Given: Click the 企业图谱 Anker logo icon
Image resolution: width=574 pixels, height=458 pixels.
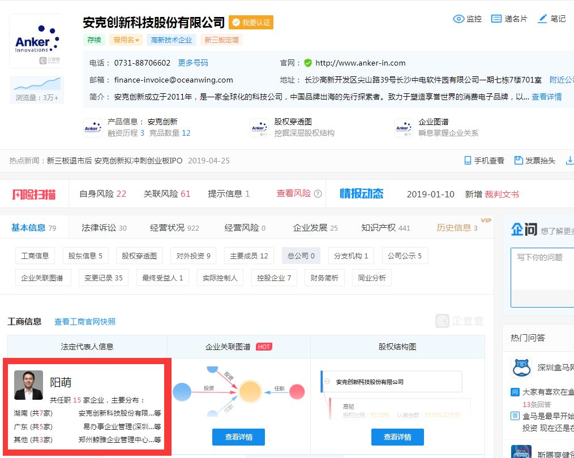Looking at the screenshot, I should point(403,128).
